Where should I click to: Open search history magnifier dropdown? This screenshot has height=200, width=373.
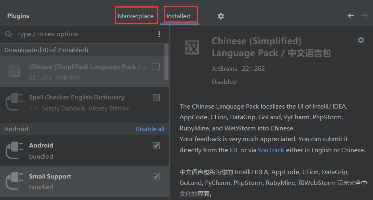click(9, 34)
